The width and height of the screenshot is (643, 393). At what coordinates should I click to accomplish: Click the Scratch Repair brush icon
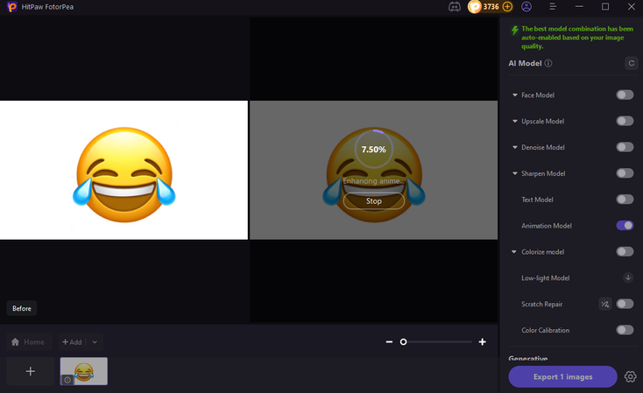click(x=604, y=304)
